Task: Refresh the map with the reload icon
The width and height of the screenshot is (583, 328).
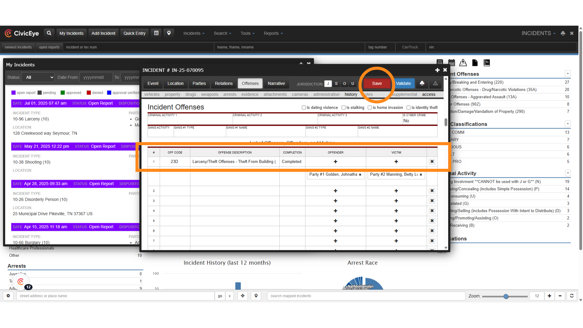Action: point(571,296)
